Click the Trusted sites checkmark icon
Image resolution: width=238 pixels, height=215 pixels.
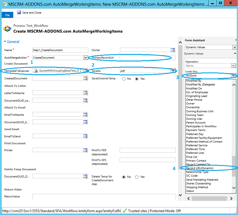pyautogui.click(x=124, y=211)
